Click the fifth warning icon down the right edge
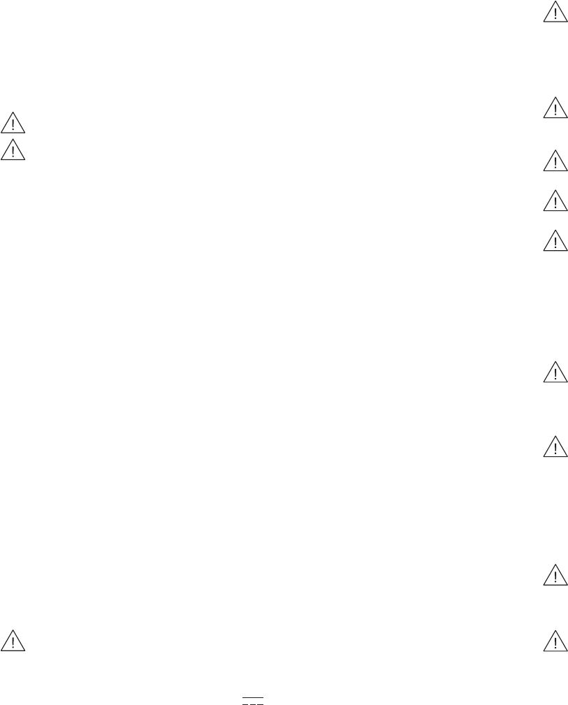568x705 pixels. coord(555,240)
